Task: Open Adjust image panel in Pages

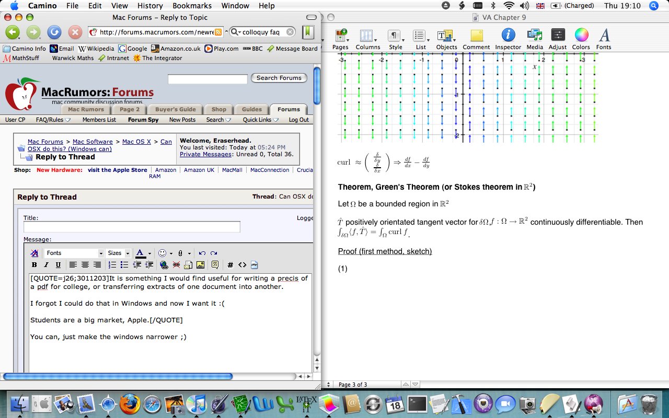Action: click(x=558, y=39)
